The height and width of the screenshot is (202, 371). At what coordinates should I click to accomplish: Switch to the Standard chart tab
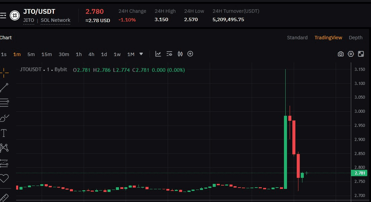297,38
